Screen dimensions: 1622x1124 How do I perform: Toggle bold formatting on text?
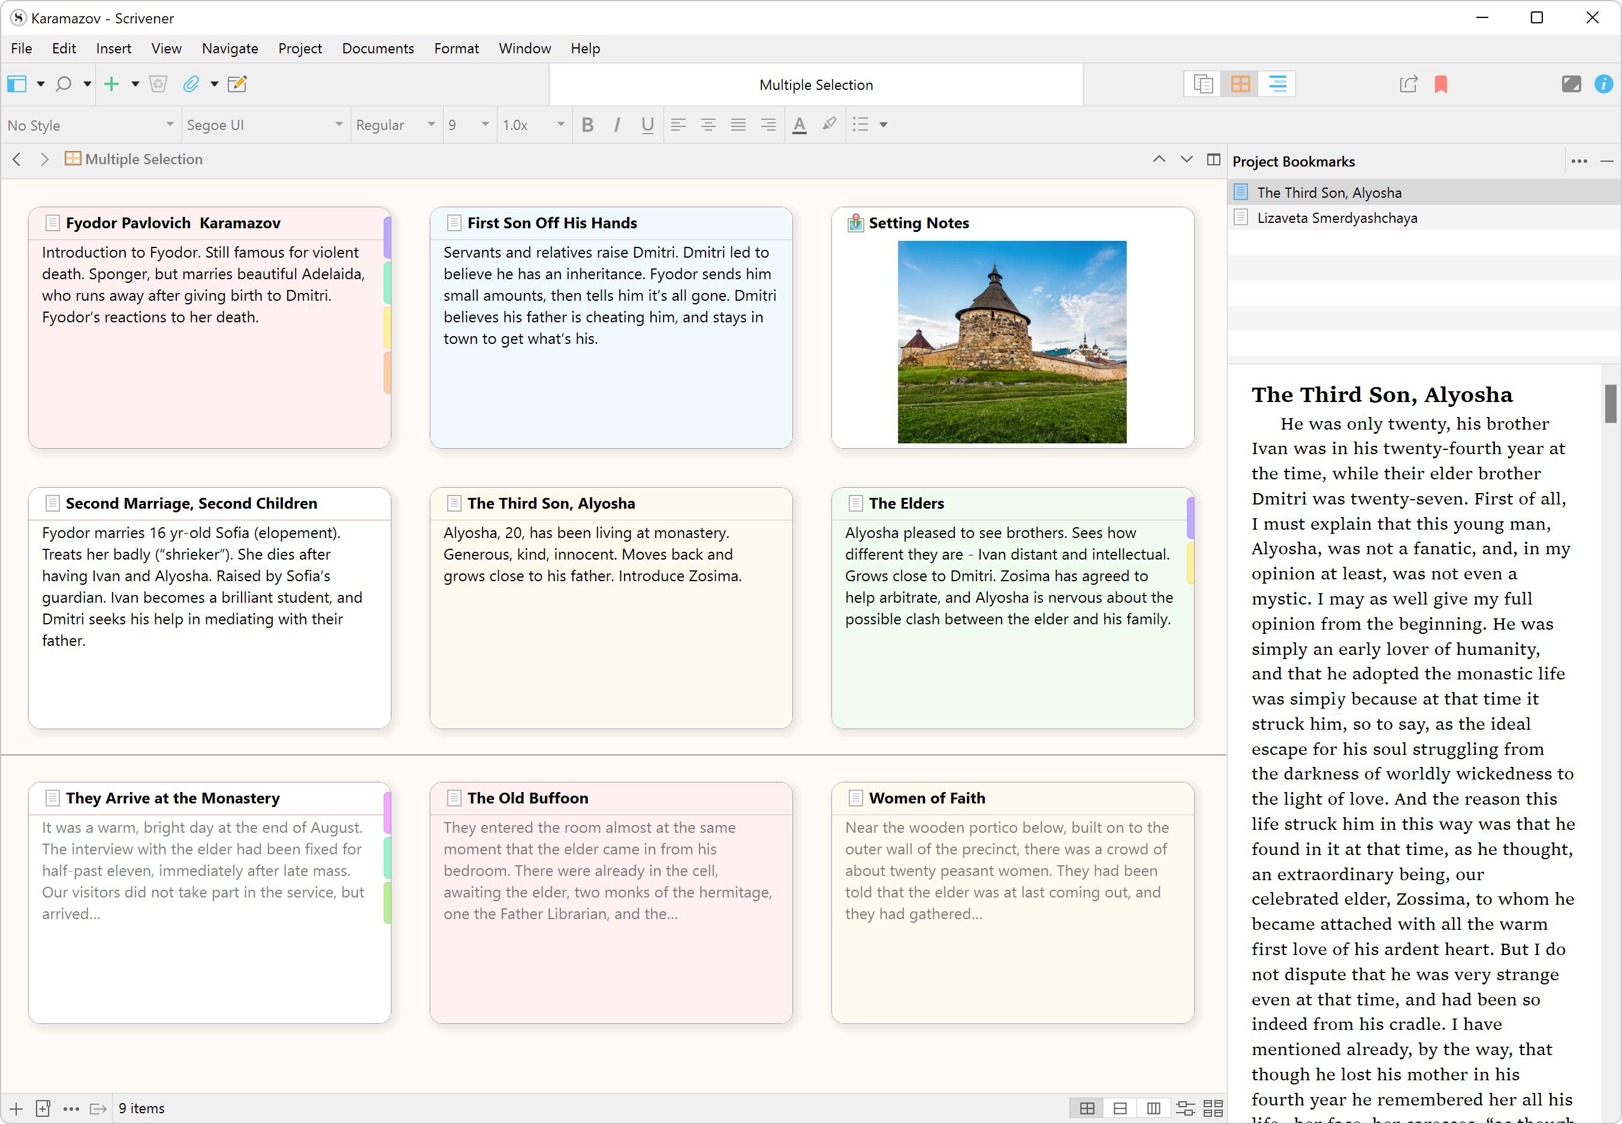(x=586, y=123)
